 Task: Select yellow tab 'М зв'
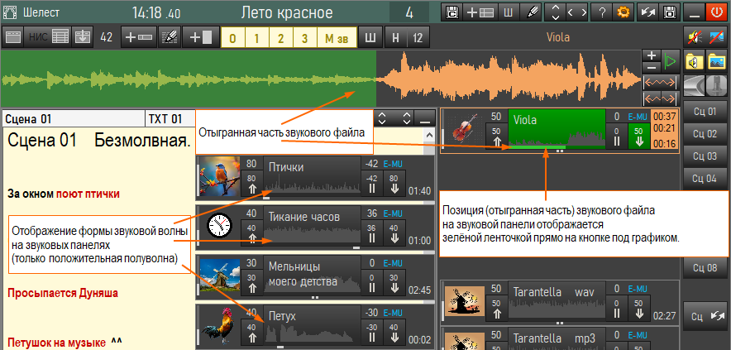pyautogui.click(x=337, y=37)
